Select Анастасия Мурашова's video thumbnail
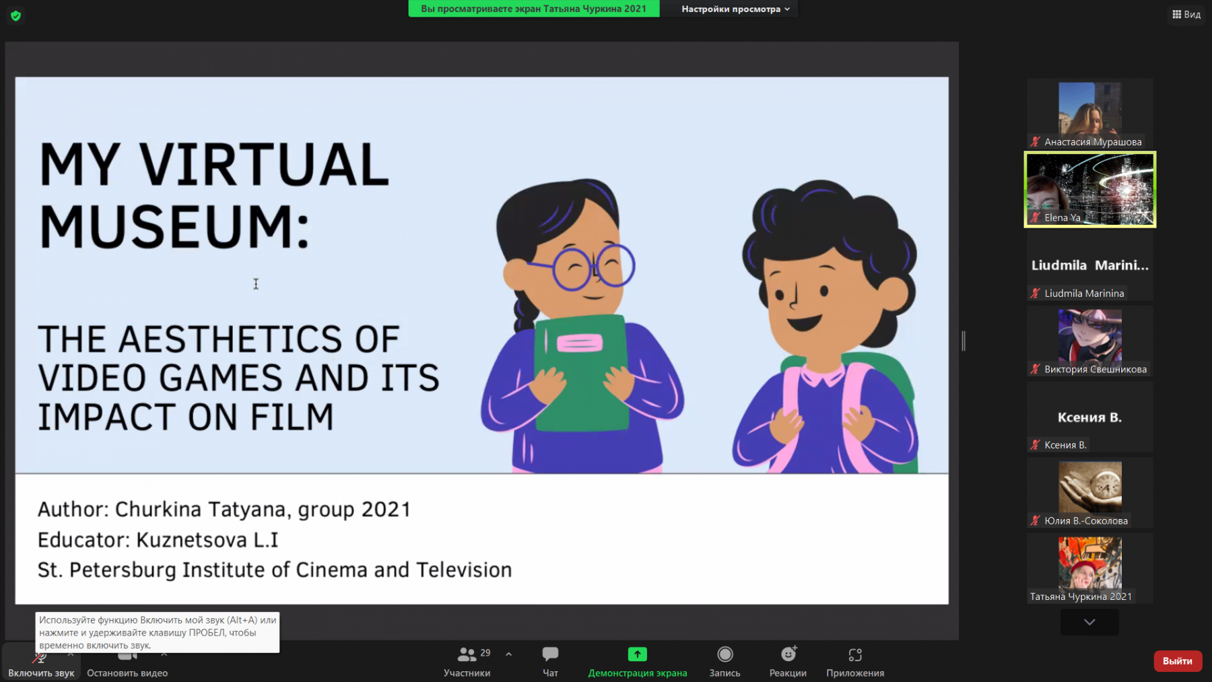 (x=1090, y=113)
